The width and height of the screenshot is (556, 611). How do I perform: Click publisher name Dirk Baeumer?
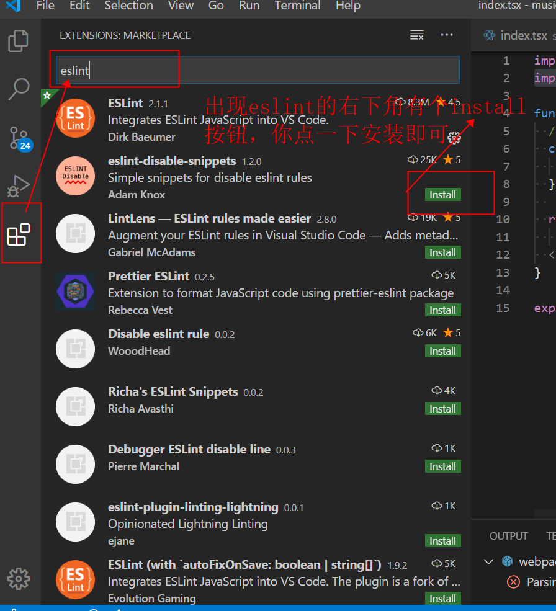point(141,137)
